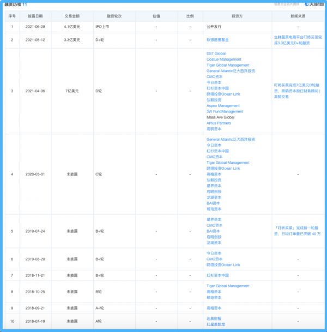This screenshot has height=332, width=327.
Task: Click the 3W FundManagement link
Action: click(225, 111)
